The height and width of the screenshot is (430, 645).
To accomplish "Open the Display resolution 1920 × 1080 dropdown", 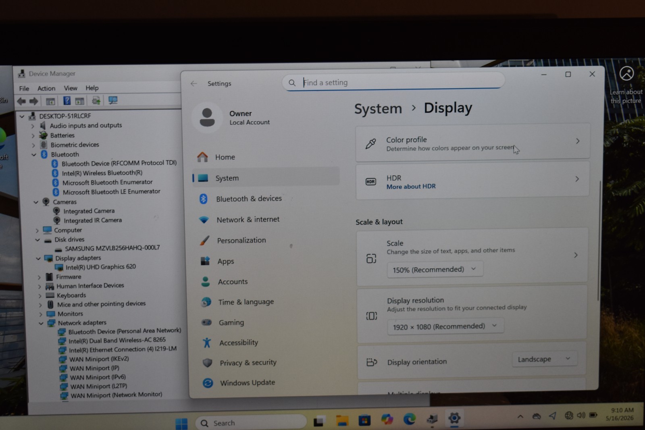I will pos(445,326).
